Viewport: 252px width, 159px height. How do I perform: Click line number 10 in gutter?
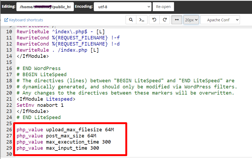click(9, 32)
